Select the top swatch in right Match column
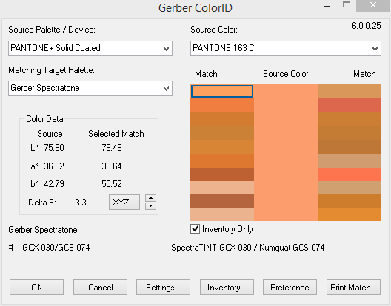The width and height of the screenshot is (391, 306). (x=350, y=92)
